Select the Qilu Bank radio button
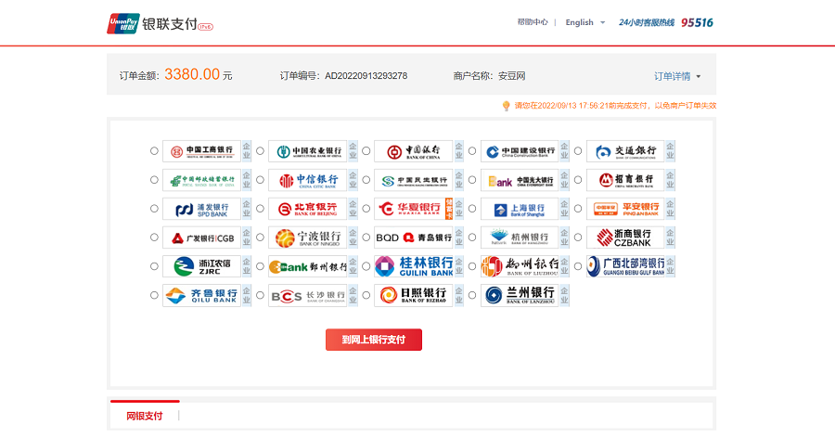Screen dimensions: 835x437 pyautogui.click(x=154, y=295)
